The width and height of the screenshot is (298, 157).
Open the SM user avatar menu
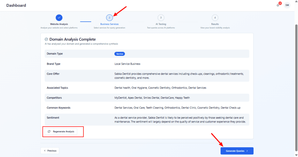pos(287,5)
